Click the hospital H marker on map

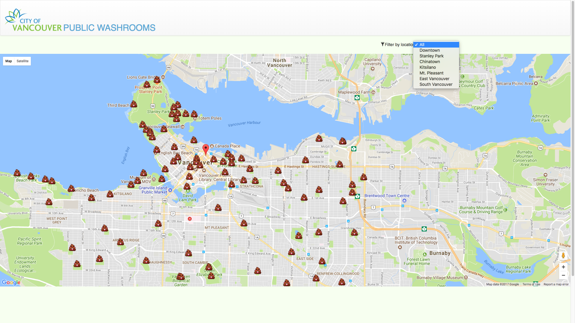(x=190, y=219)
